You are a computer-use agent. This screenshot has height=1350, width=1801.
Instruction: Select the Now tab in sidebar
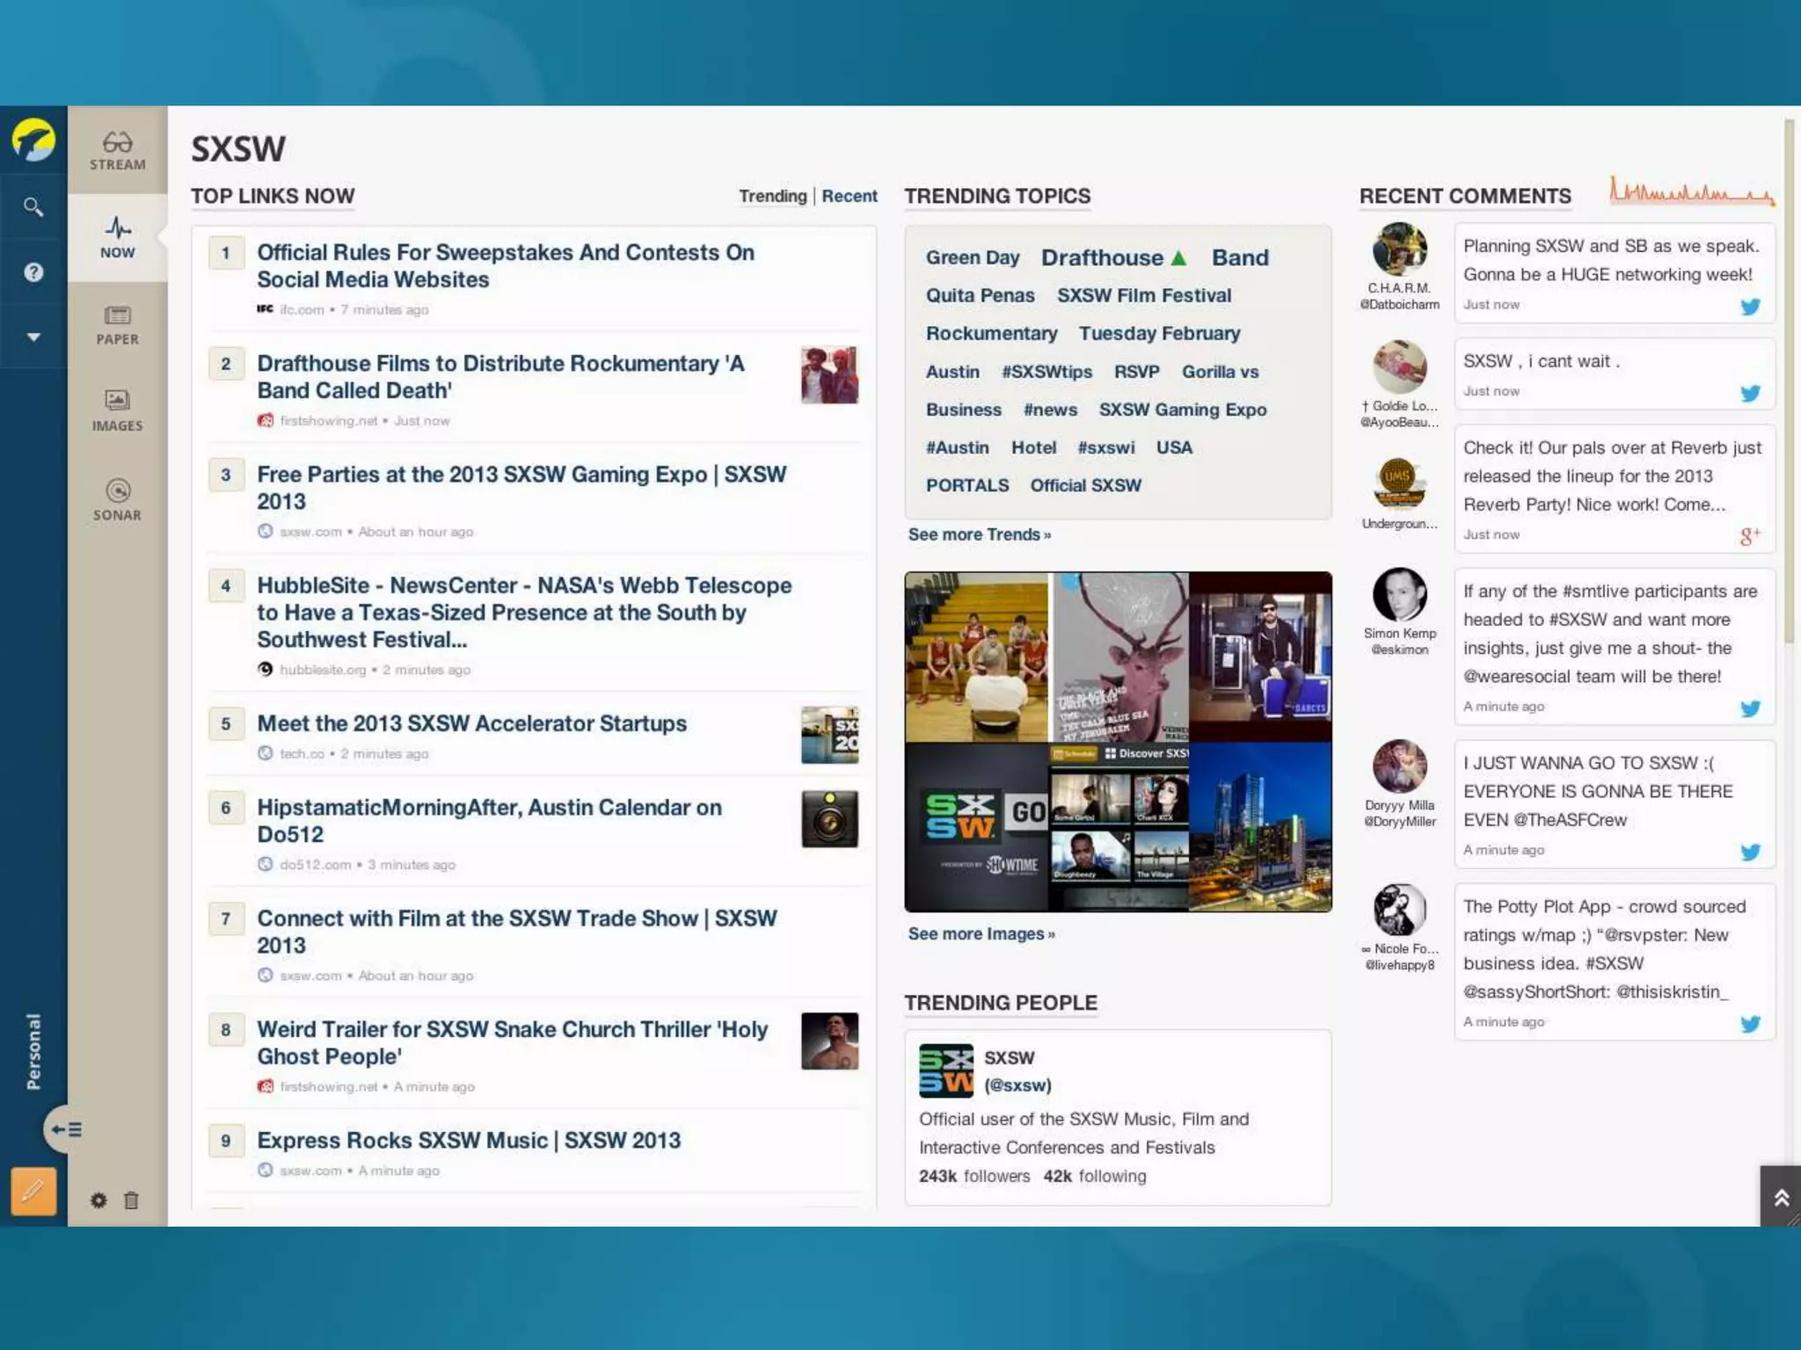(x=117, y=237)
